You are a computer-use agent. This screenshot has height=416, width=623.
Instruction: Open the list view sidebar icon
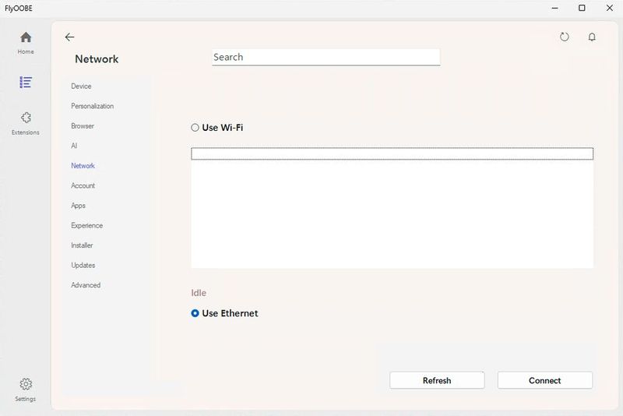[x=26, y=83]
